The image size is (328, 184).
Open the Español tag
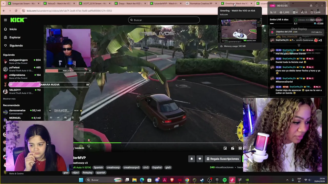[157, 167]
